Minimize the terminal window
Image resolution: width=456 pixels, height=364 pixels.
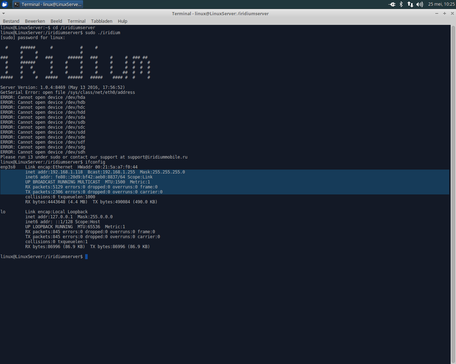(437, 14)
